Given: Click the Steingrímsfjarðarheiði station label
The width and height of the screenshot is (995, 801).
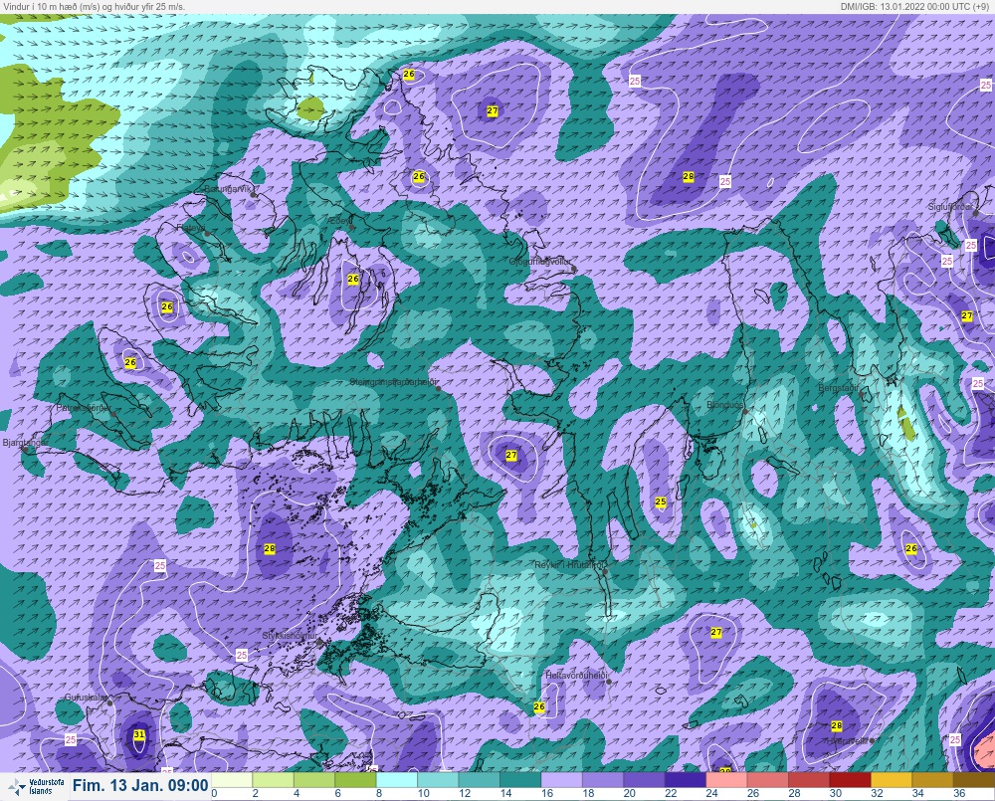Looking at the screenshot, I should point(393,382).
